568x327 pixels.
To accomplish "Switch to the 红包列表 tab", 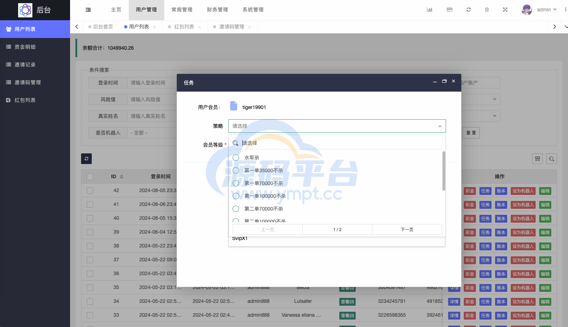I will coord(184,27).
